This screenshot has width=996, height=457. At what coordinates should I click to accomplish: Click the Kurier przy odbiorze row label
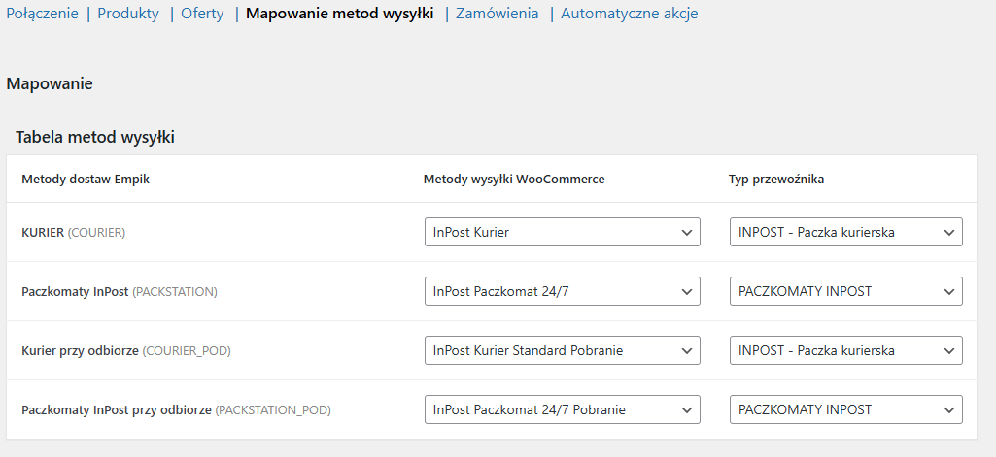pyautogui.click(x=126, y=351)
